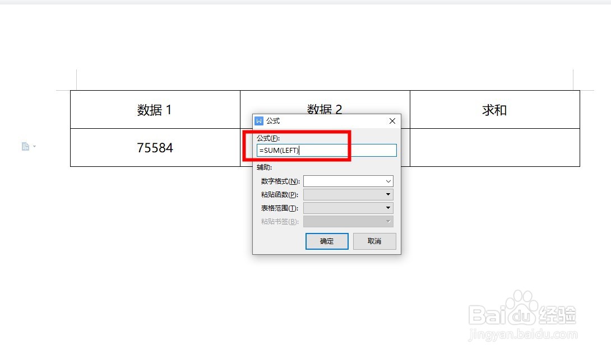This screenshot has width=611, height=355.
Task: Open the small arrow beside the margin document icon
Action: tap(35, 146)
